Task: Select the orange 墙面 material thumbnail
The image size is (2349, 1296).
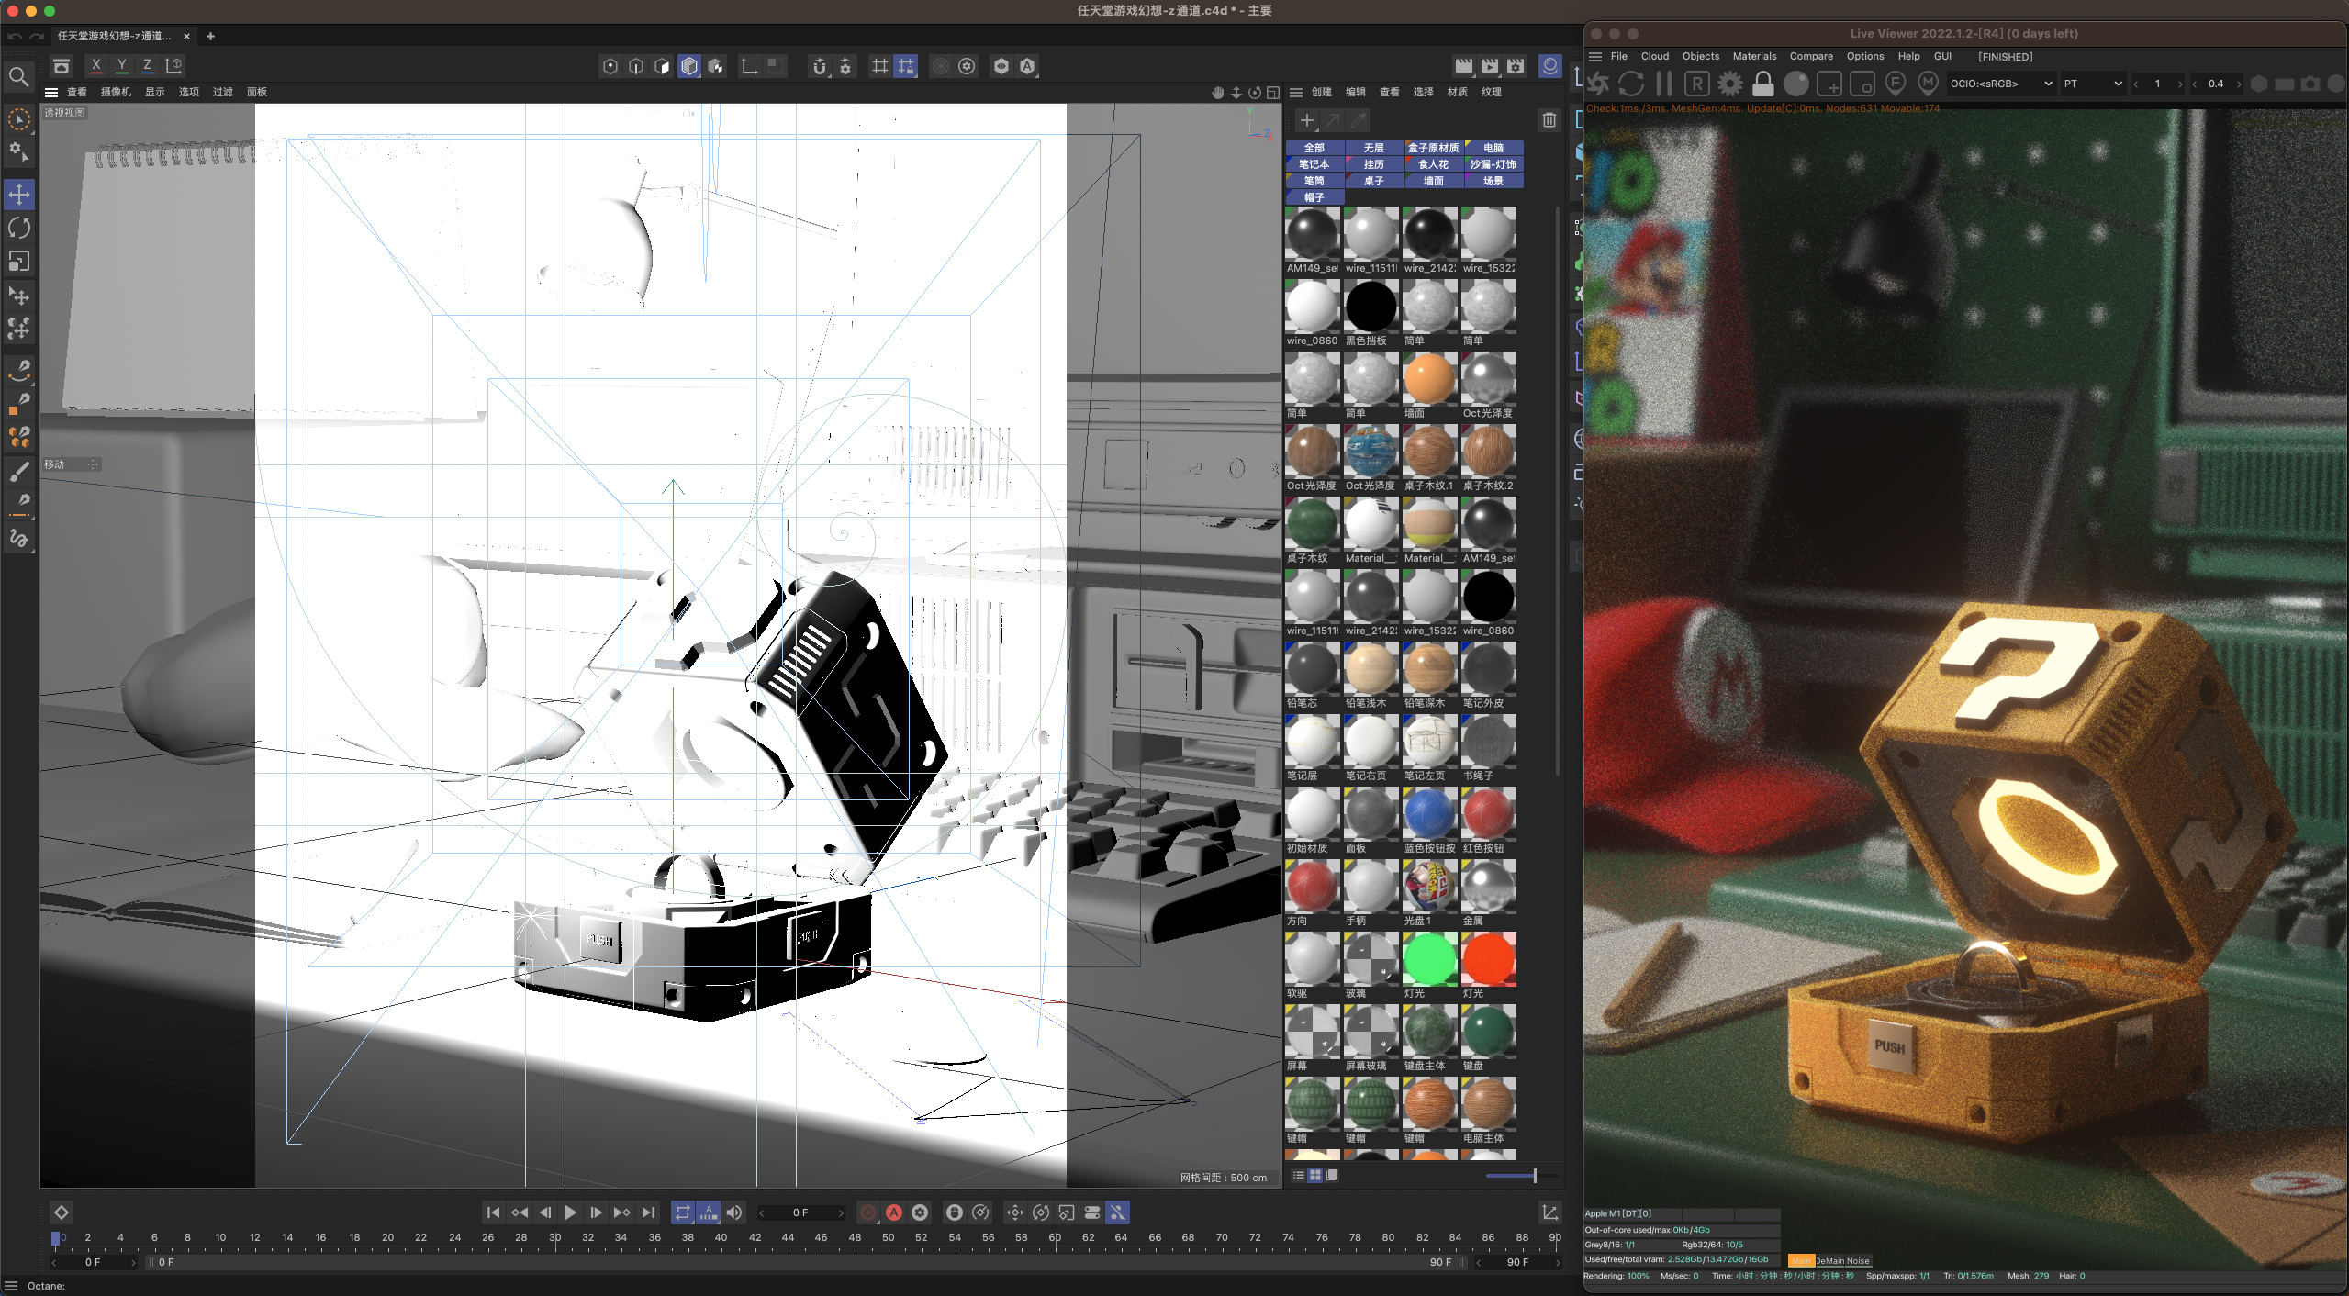Action: click(x=1428, y=378)
